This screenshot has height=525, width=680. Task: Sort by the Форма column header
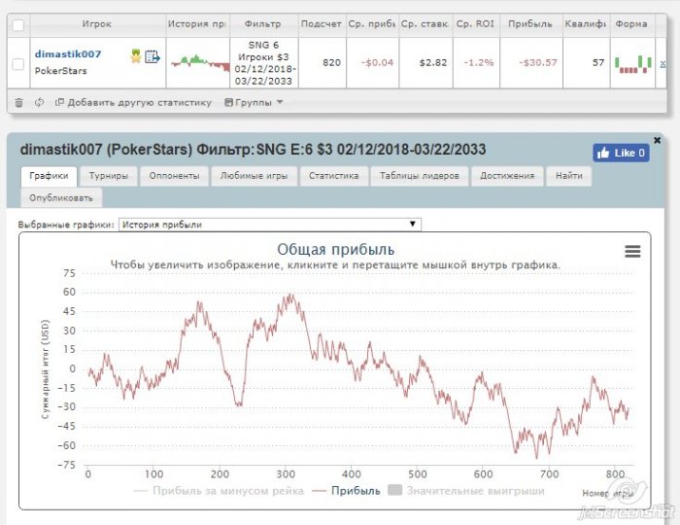coord(631,24)
